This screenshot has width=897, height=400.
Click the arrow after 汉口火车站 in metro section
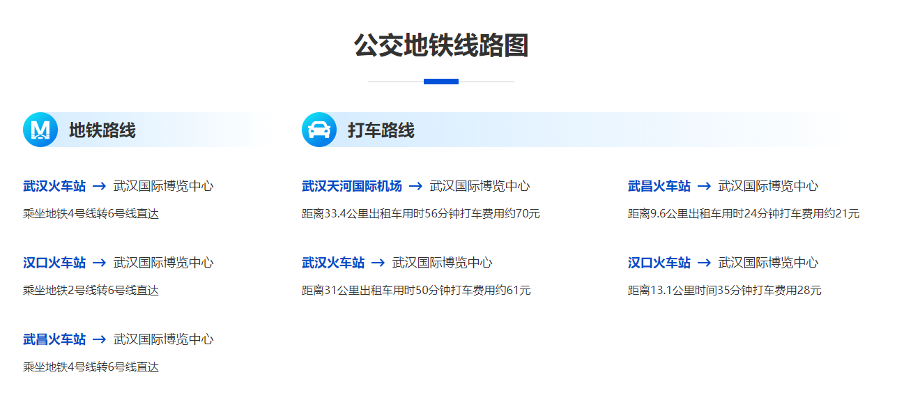(100, 263)
